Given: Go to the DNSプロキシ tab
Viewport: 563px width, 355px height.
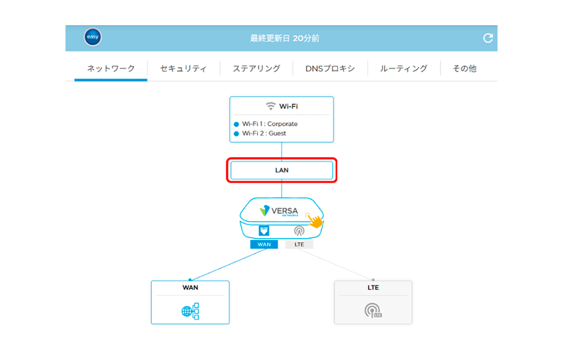Looking at the screenshot, I should pos(330,69).
